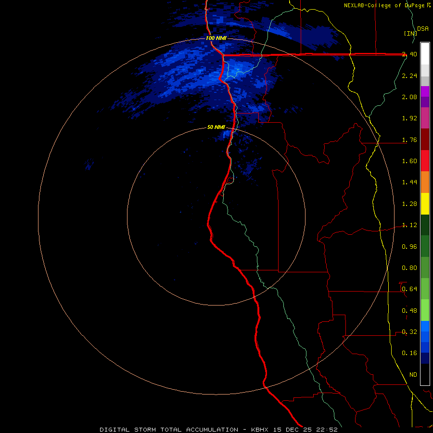The width and height of the screenshot is (433, 433).
Task: Select the 0.96 legend value
Action: 409,247
